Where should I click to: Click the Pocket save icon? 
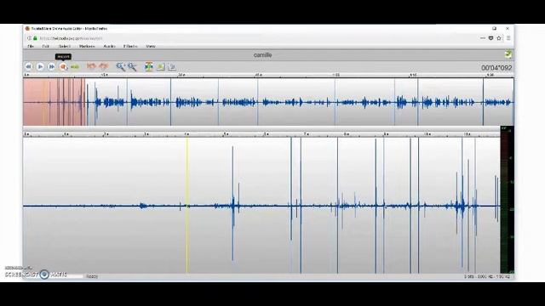click(x=490, y=38)
